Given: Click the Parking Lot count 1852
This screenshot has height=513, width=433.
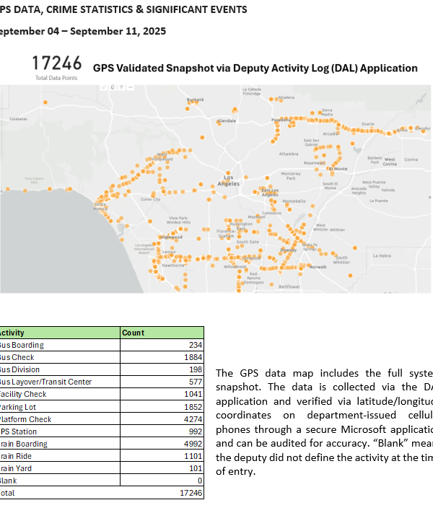Looking at the screenshot, I should (x=190, y=407).
